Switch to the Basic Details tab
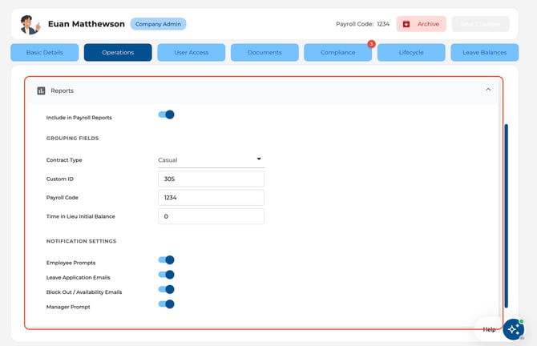This screenshot has height=346, width=537. [45, 52]
